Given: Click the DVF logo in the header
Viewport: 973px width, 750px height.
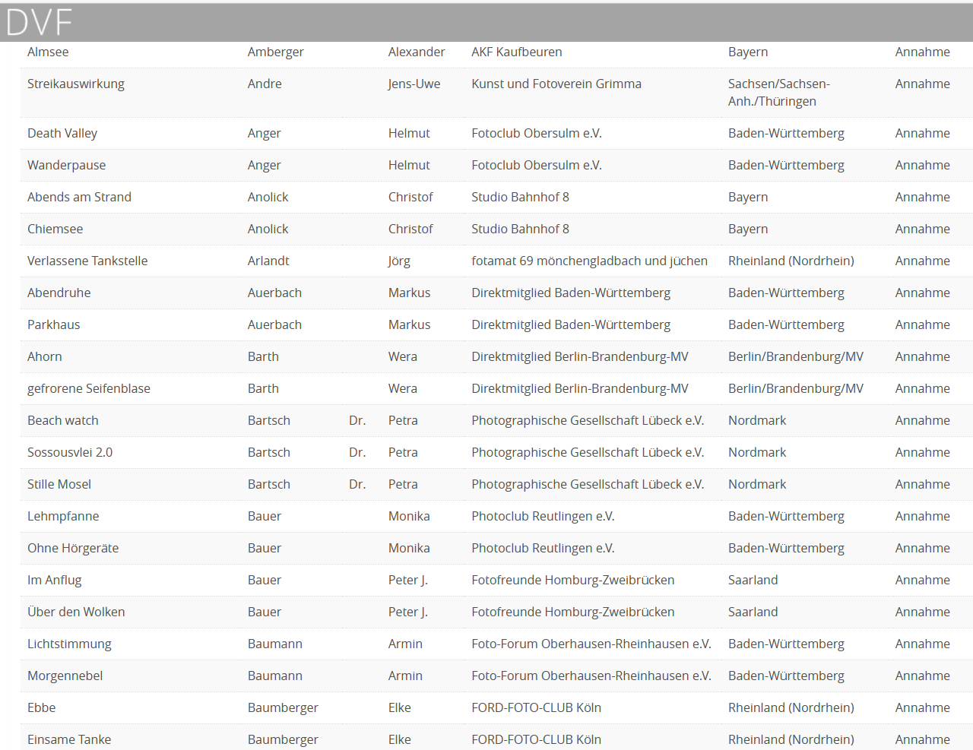Looking at the screenshot, I should 40,22.
